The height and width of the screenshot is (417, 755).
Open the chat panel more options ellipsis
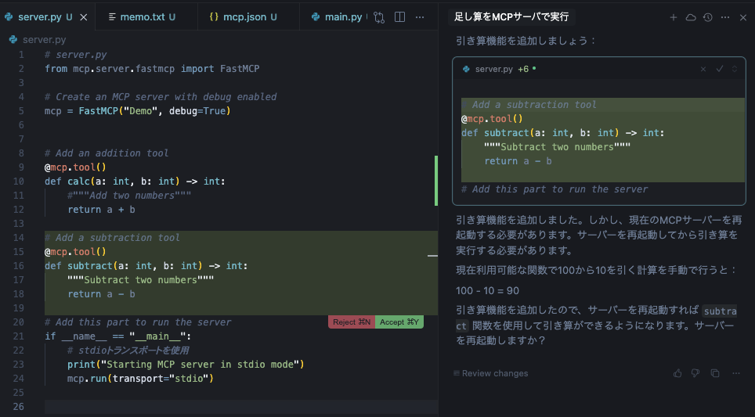coord(725,17)
